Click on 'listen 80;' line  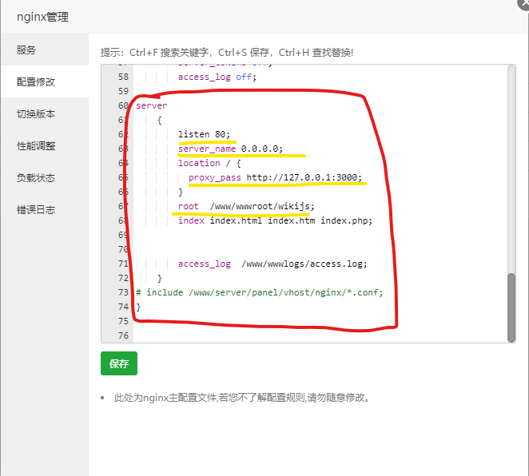204,134
